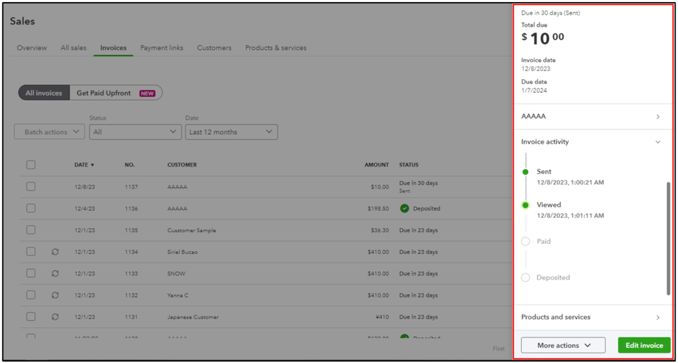This screenshot has height=363, width=678.
Task: Click the invoice panel vertical scrollbar
Action: [x=668, y=237]
